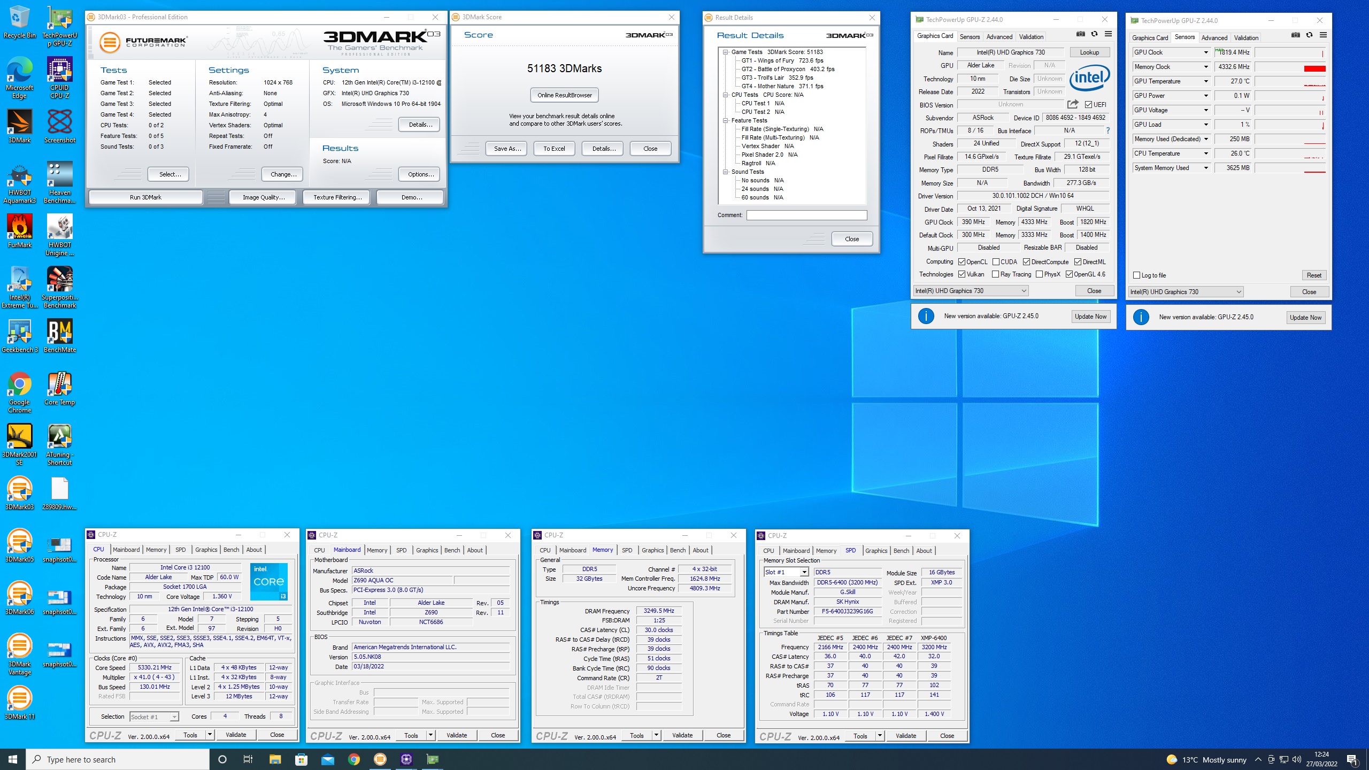Image resolution: width=1369 pixels, height=770 pixels.
Task: Click Online ResultBrowser button
Action: click(565, 95)
